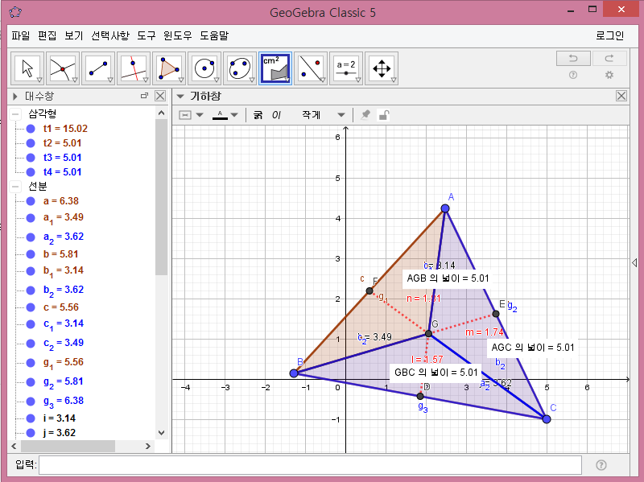Select the Circle with center tool

click(204, 68)
